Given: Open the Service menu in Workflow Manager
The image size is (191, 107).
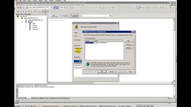Looking at the screenshot, I should click(64, 5).
